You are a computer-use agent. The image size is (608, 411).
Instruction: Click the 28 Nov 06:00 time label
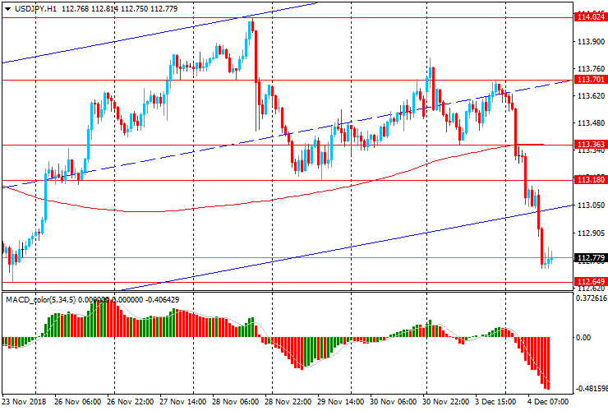pos(236,402)
